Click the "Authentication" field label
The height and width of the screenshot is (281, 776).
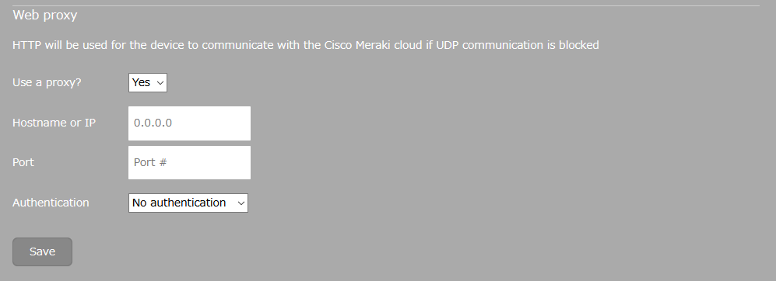click(x=51, y=203)
